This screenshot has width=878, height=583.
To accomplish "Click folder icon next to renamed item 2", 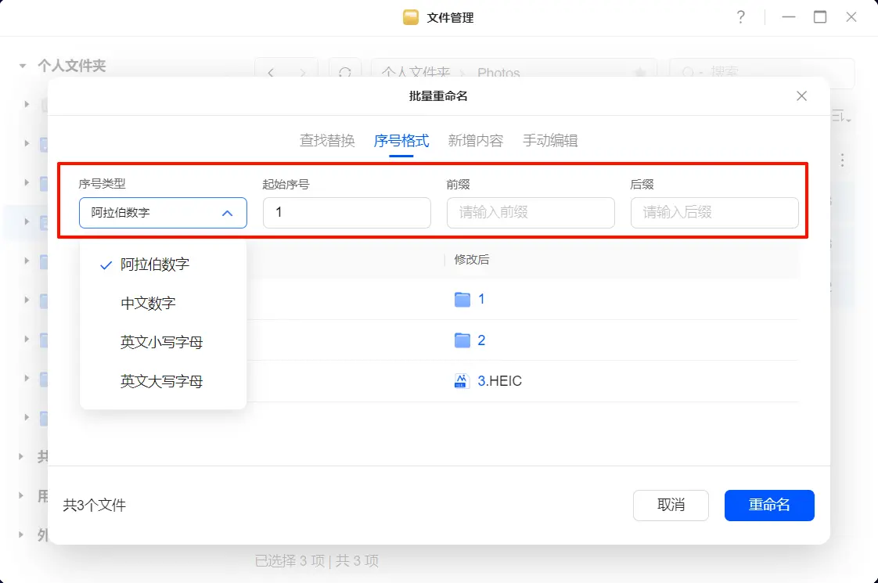I will pos(462,340).
